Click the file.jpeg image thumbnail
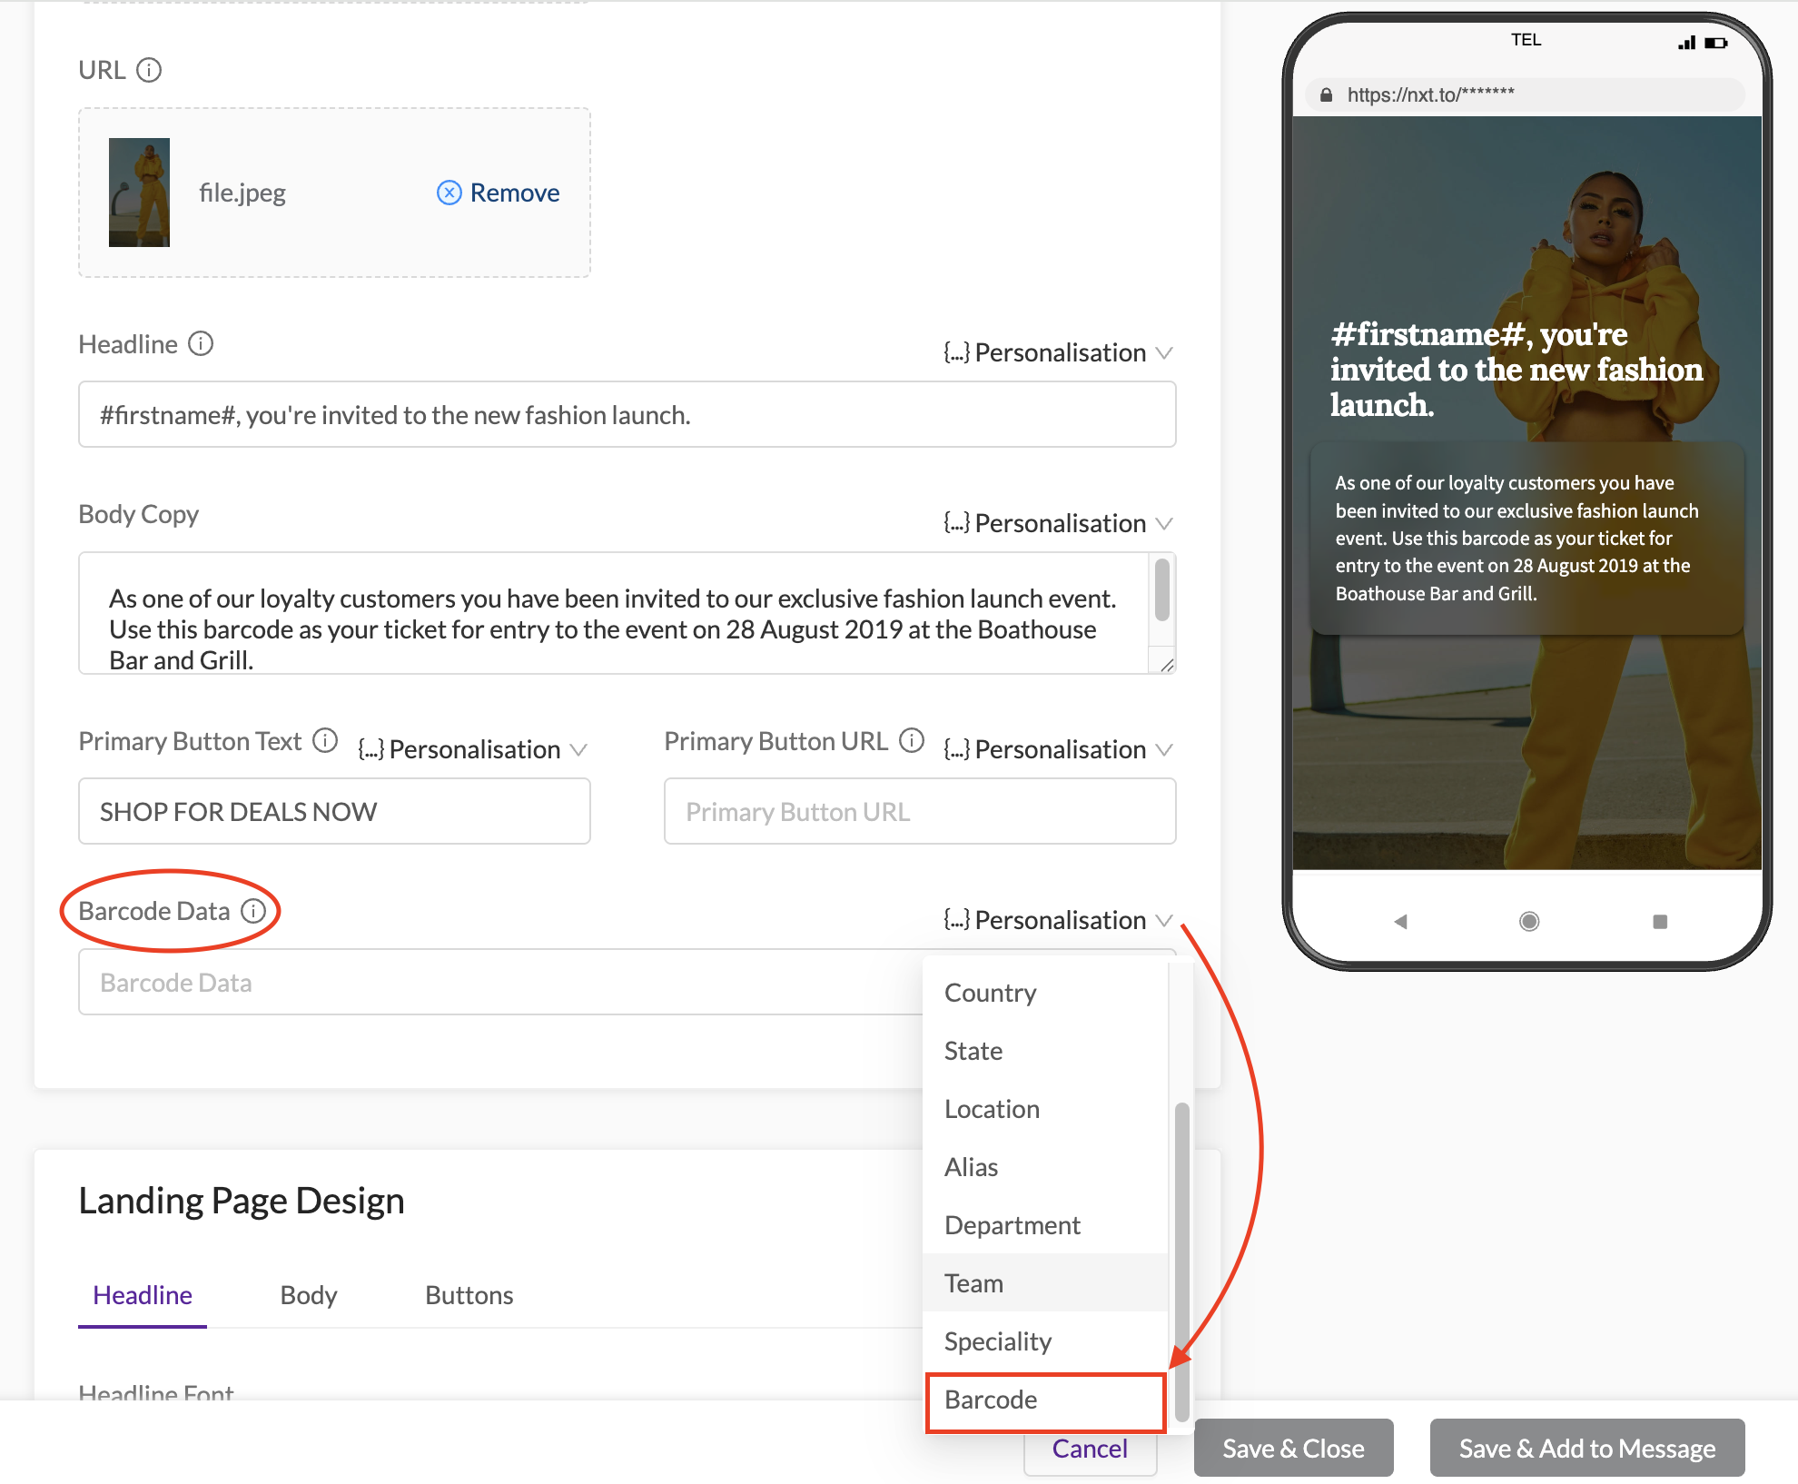1798x1484 pixels. pyautogui.click(x=139, y=193)
